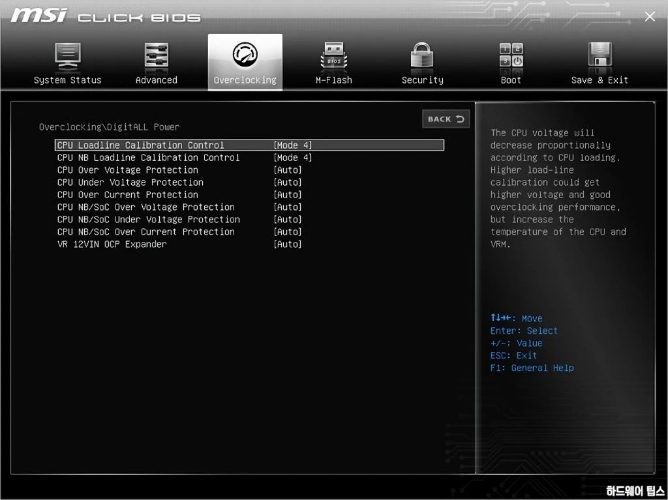This screenshot has height=500, width=668.
Task: Close the Click BIOS window
Action: (650, 16)
